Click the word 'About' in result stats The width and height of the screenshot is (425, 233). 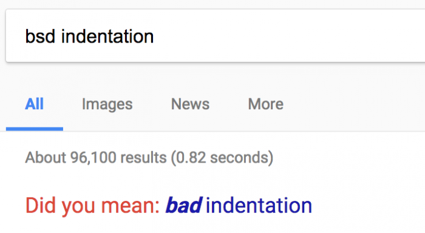tap(46, 158)
